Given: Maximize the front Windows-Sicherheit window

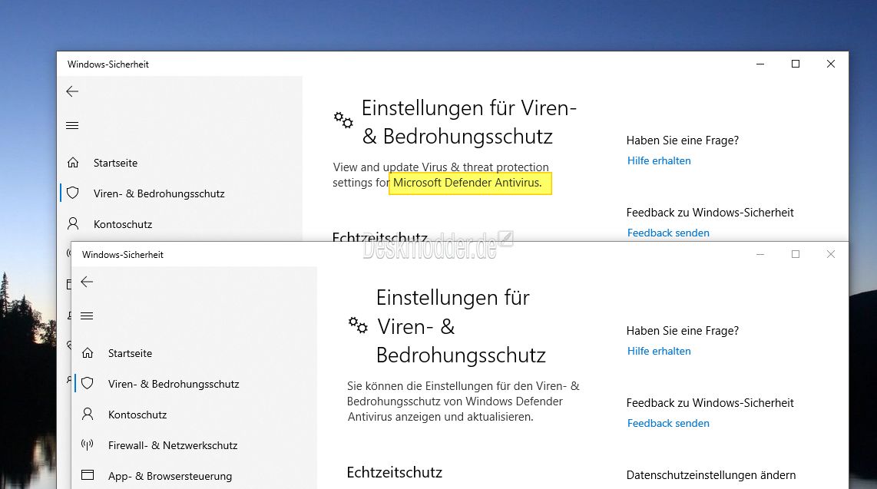Looking at the screenshot, I should click(796, 254).
